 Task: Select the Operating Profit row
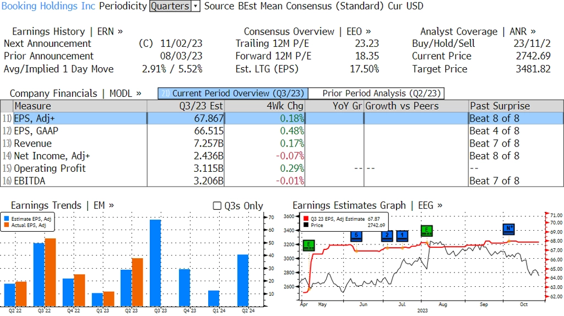pyautogui.click(x=282, y=168)
